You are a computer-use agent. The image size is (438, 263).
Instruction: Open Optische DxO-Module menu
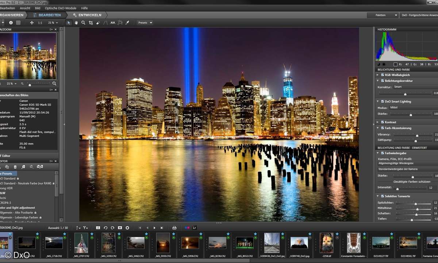[61, 8]
